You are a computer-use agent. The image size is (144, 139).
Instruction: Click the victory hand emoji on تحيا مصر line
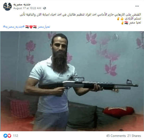coord(122,23)
